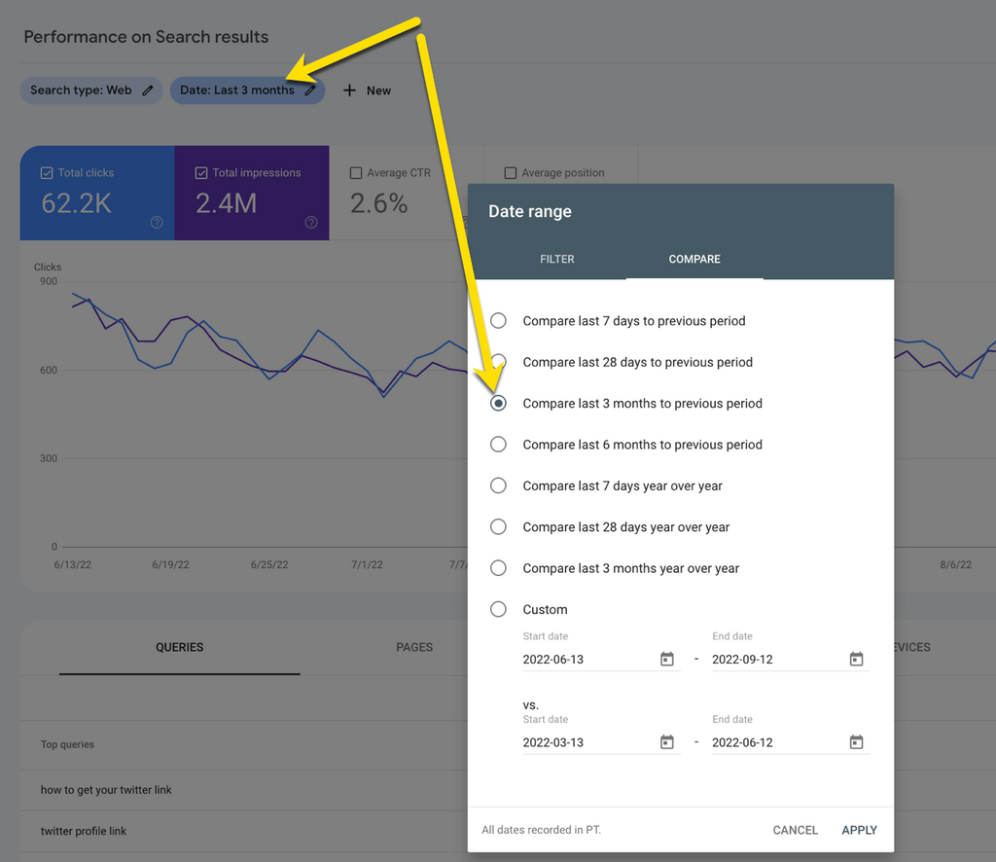Toggle the Average CTR checkbox
This screenshot has height=862, width=996.
pos(356,173)
